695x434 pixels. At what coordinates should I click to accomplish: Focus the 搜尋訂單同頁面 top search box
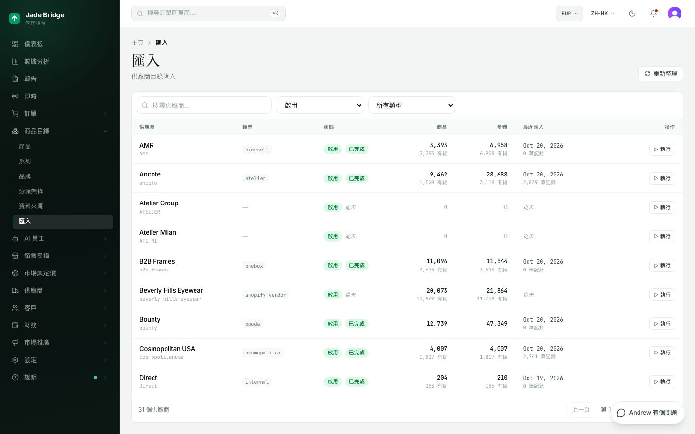(x=208, y=14)
